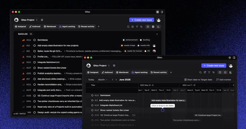
Task: Click the needs-info label on issue #12
Action: click(x=144, y=45)
